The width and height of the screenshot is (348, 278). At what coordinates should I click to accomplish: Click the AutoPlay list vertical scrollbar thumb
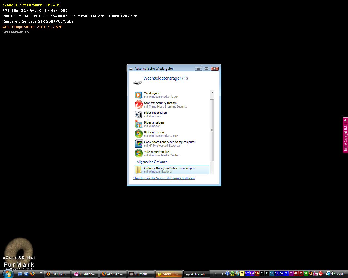(x=212, y=130)
